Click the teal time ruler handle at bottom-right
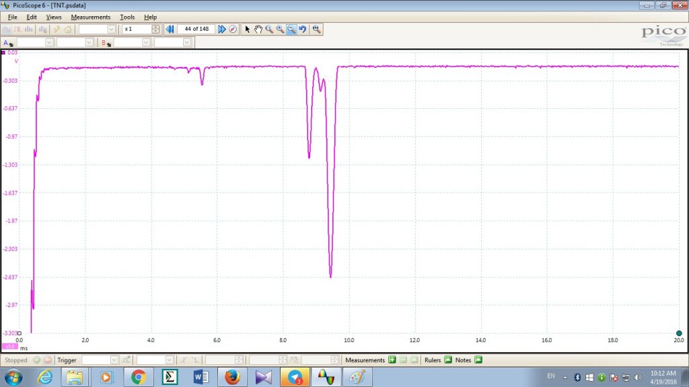Image resolution: width=689 pixels, height=387 pixels. click(679, 333)
